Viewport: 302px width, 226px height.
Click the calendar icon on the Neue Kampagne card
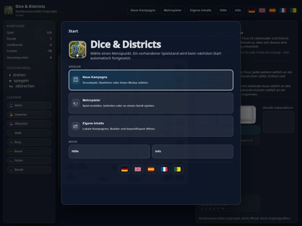click(75, 80)
